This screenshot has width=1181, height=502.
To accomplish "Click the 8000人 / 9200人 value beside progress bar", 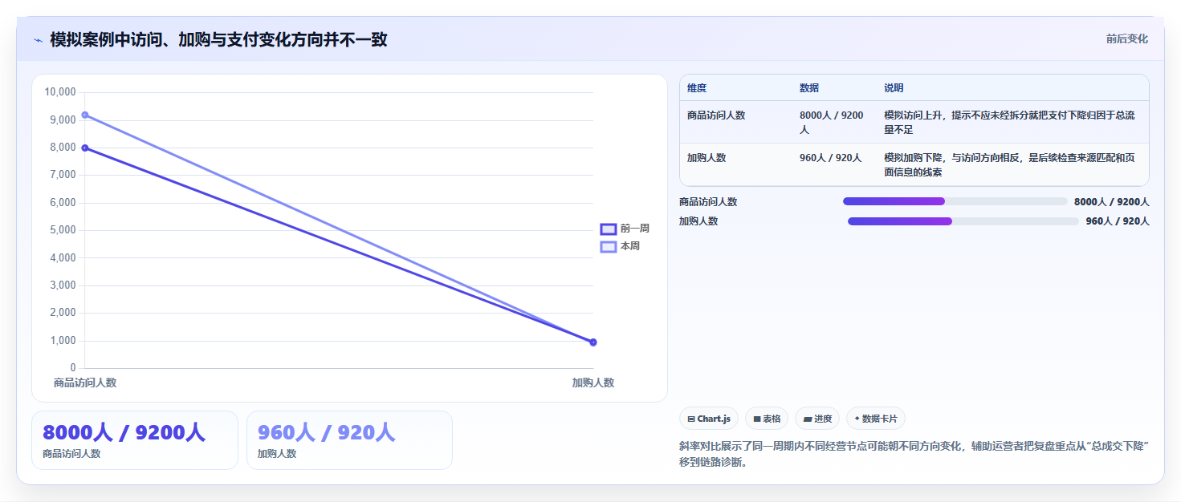I will pyautogui.click(x=1112, y=202).
